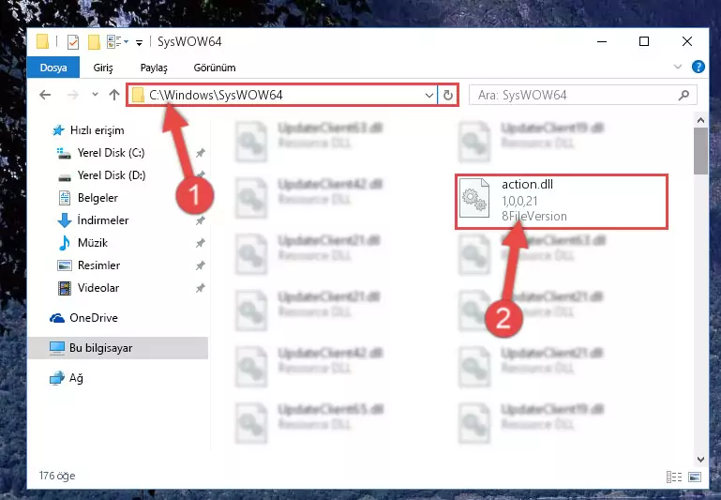Click pin icon next to Resimler
Image resolution: width=721 pixels, height=500 pixels.
pos(200,265)
